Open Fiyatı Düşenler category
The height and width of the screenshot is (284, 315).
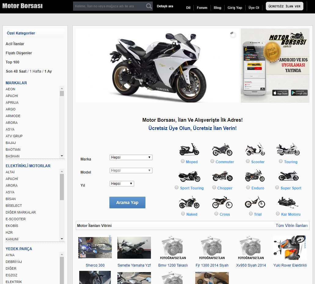pyautogui.click(x=19, y=53)
